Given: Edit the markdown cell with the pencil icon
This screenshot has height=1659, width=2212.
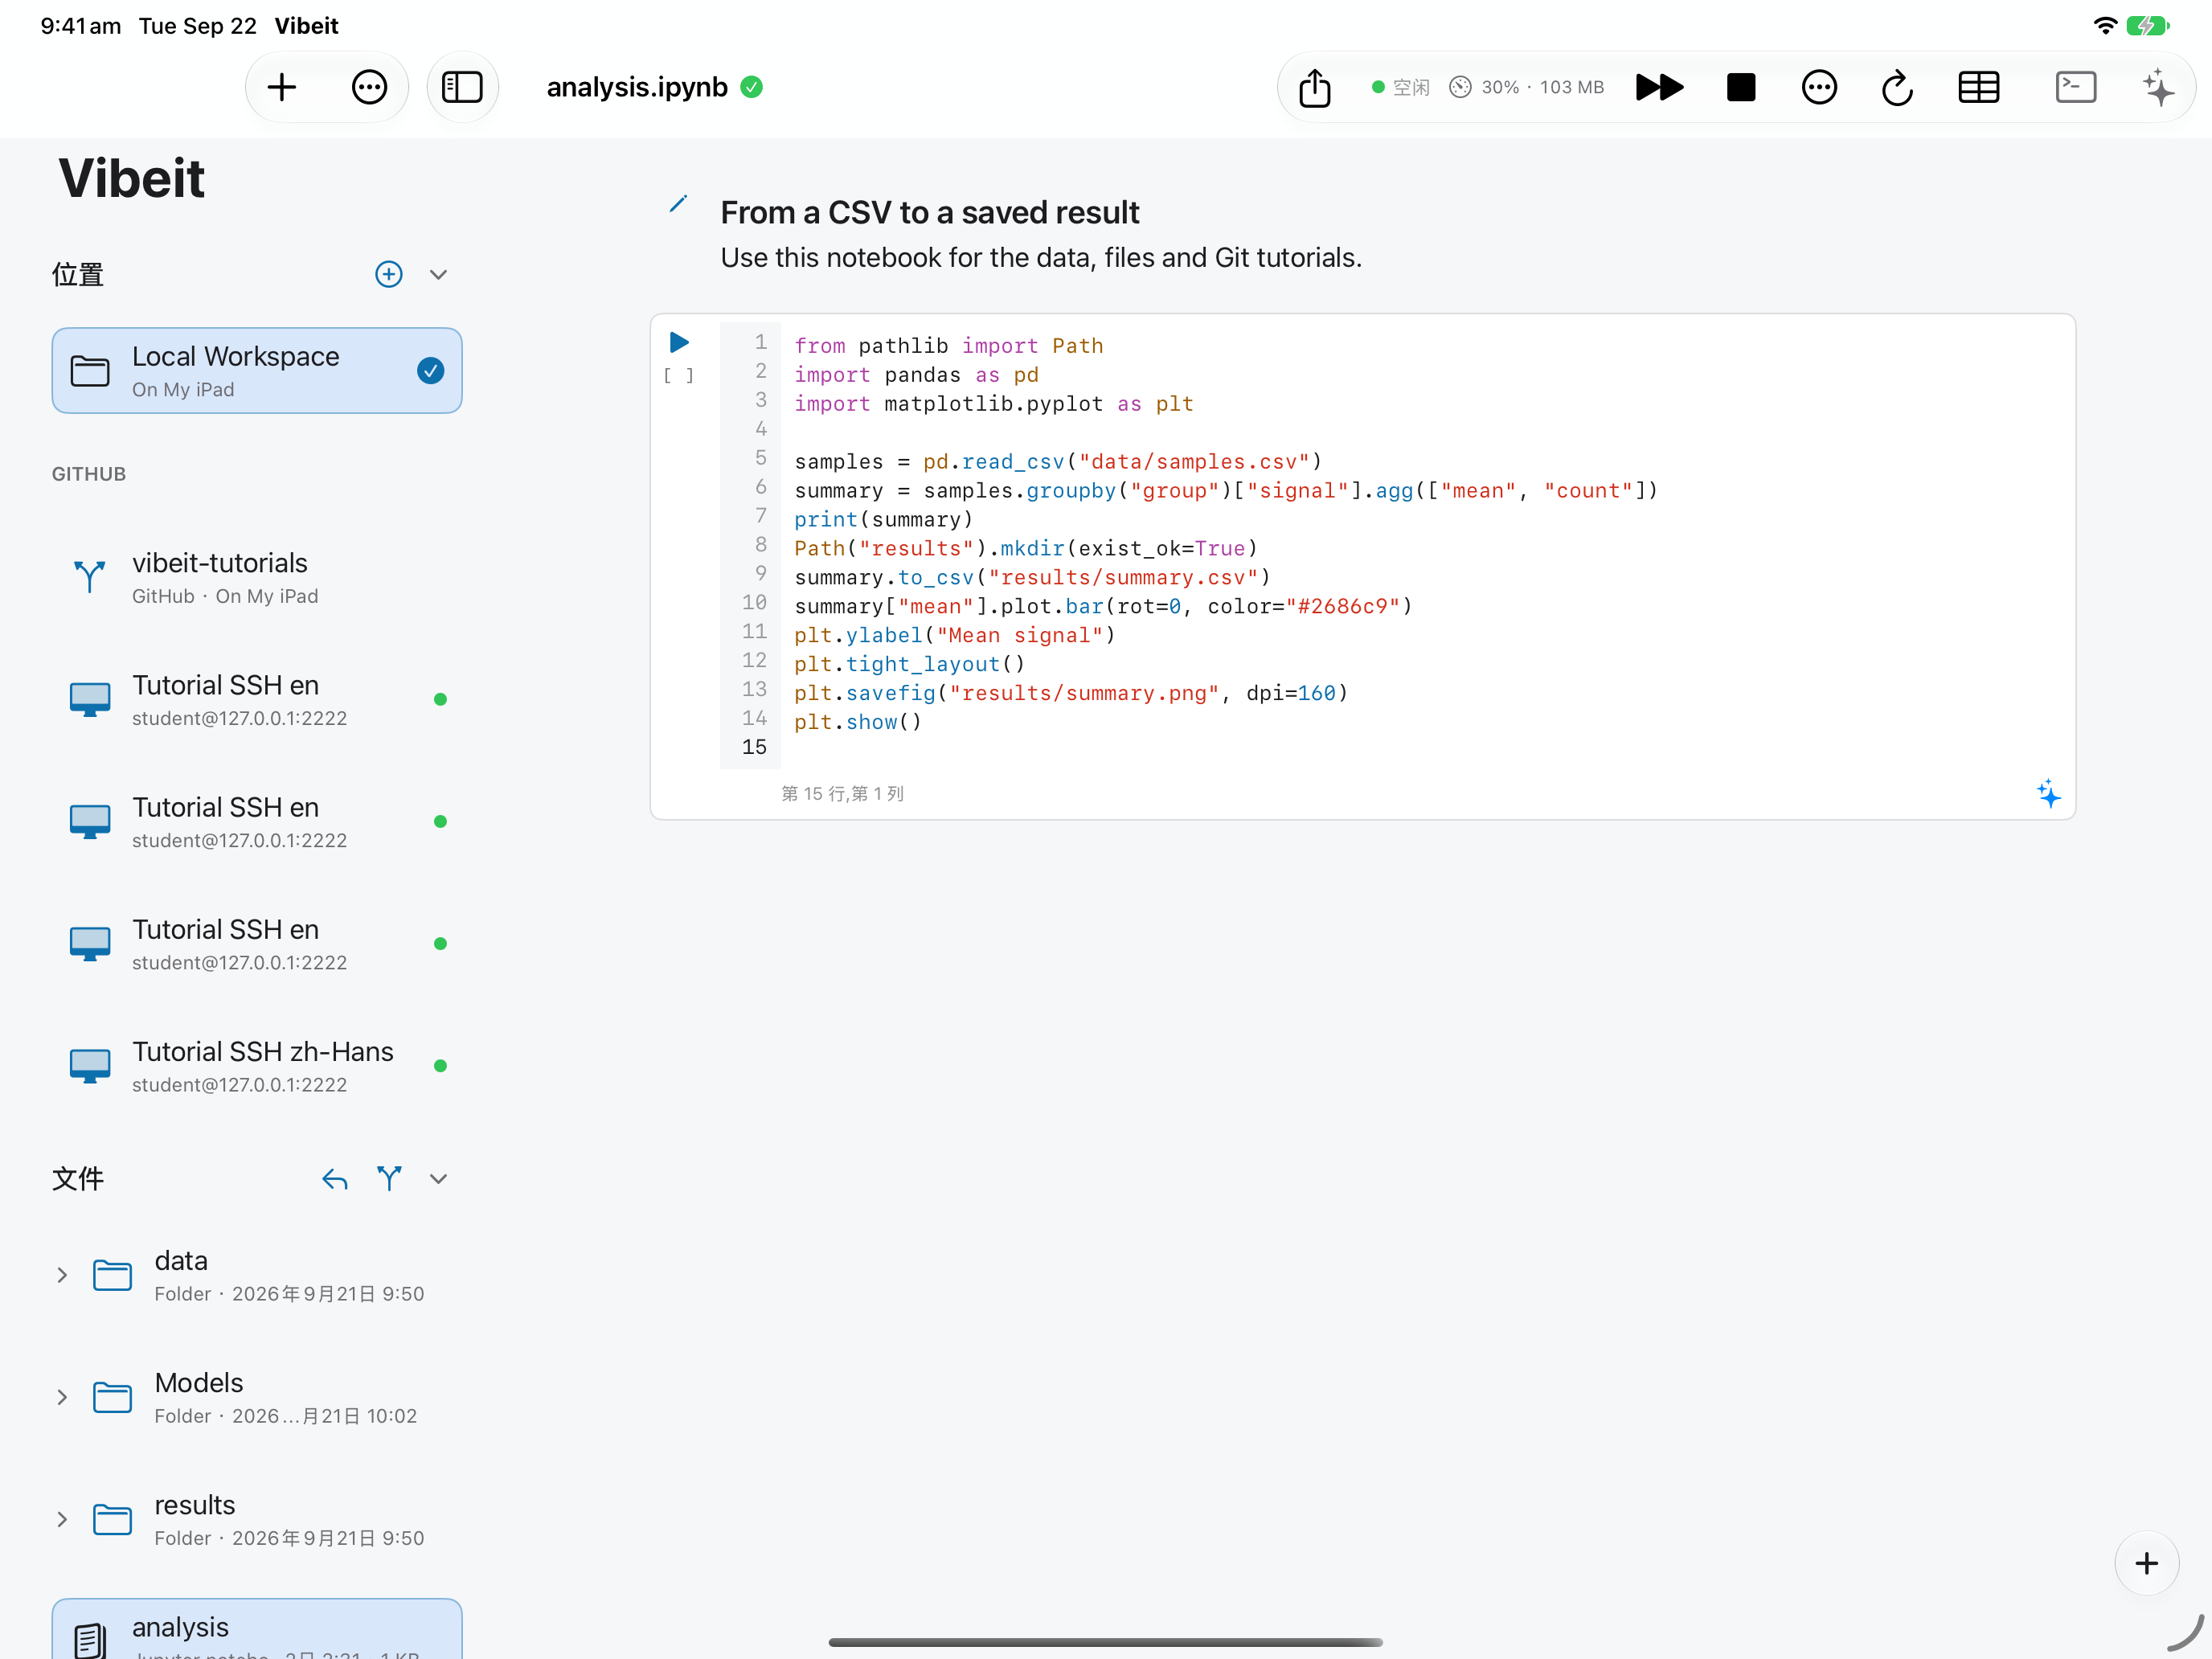Looking at the screenshot, I should (x=678, y=204).
